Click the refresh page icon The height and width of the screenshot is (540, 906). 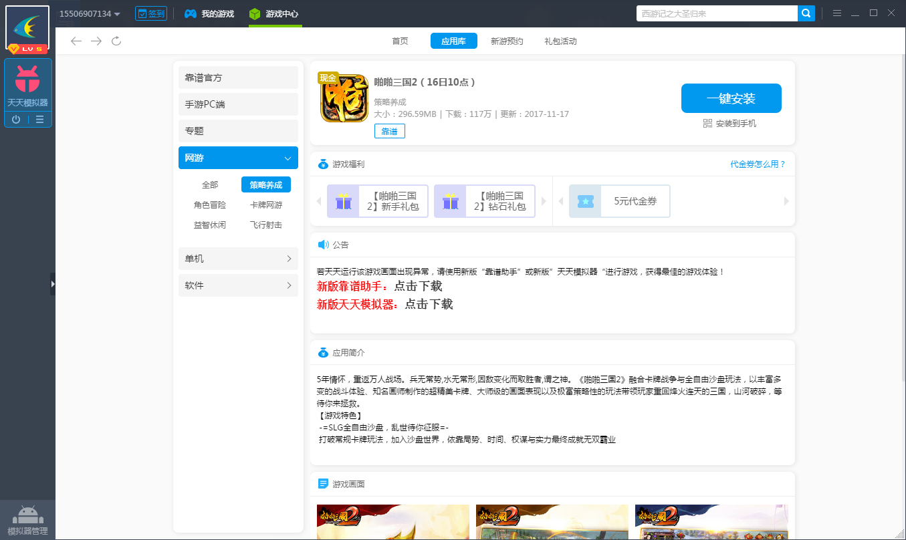(116, 41)
